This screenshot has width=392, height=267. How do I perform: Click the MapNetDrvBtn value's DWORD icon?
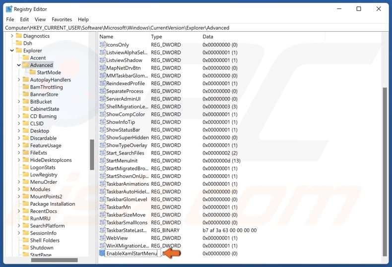(x=102, y=68)
